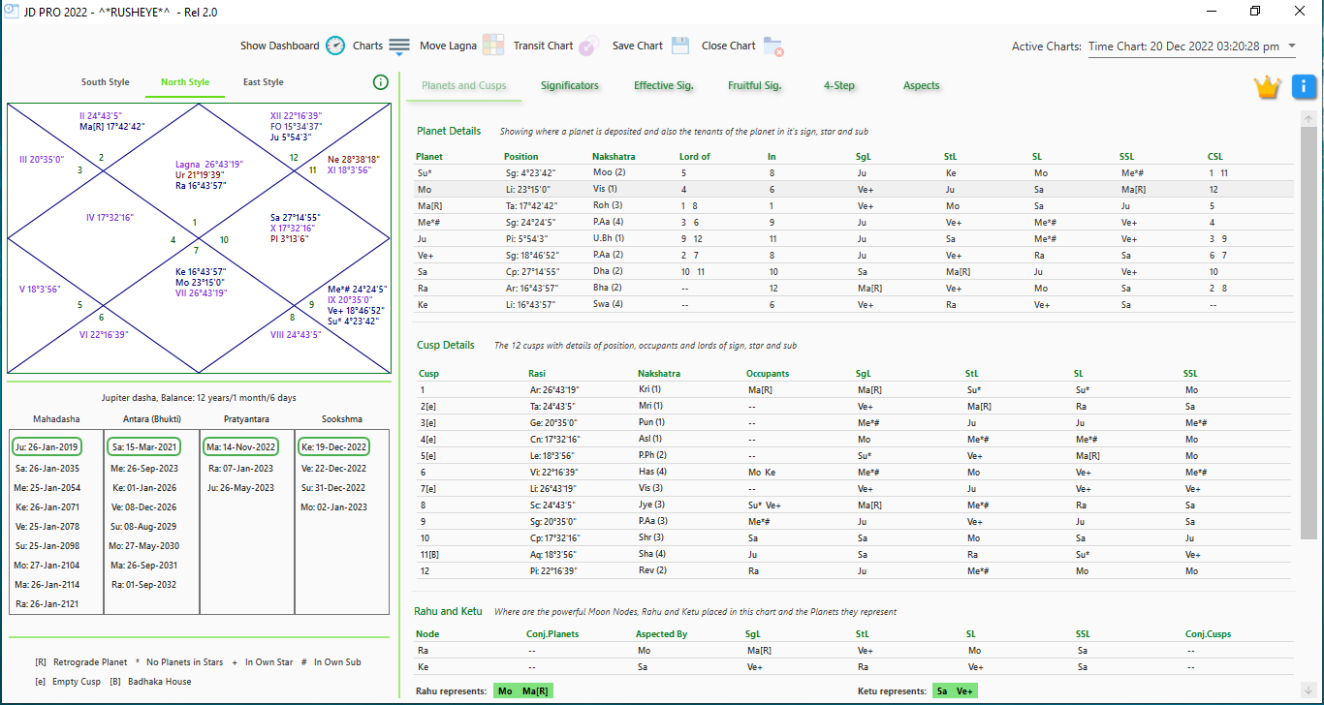Switch to Fruitful Sig. tab
The width and height of the screenshot is (1324, 705).
(x=755, y=85)
